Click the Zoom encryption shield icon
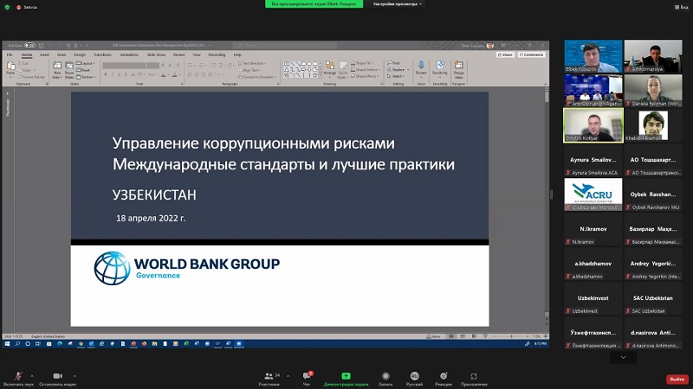Screen dimensions: 693x389 pyautogui.click(x=8, y=7)
